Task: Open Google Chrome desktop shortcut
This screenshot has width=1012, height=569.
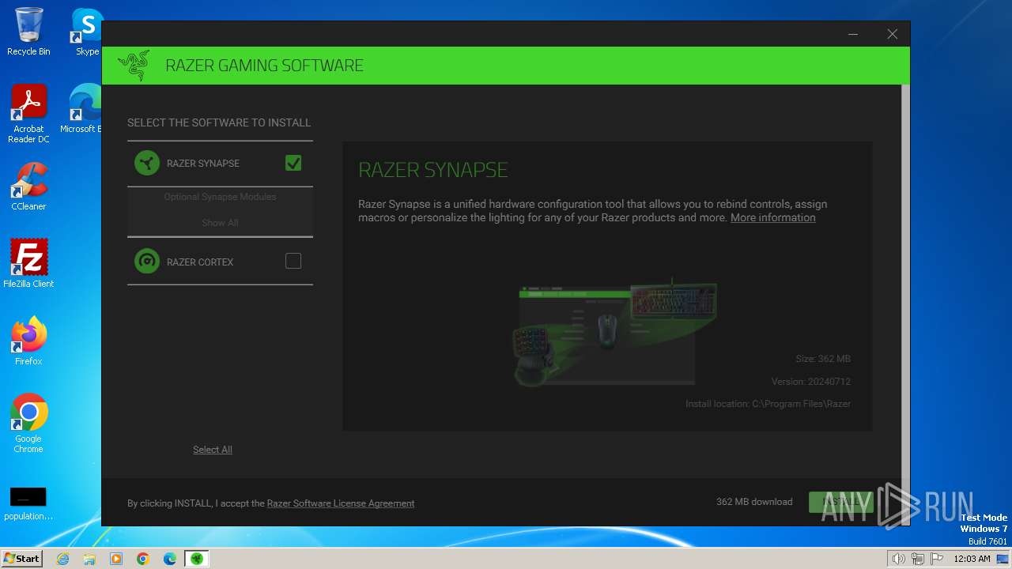Action: [28, 424]
